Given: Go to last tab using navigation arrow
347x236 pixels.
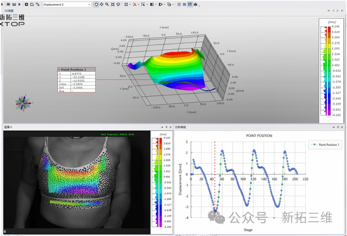Looking at the screenshot, I should pyautogui.click(x=342, y=11).
